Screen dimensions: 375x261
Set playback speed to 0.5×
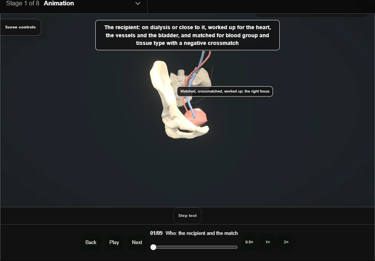249,242
